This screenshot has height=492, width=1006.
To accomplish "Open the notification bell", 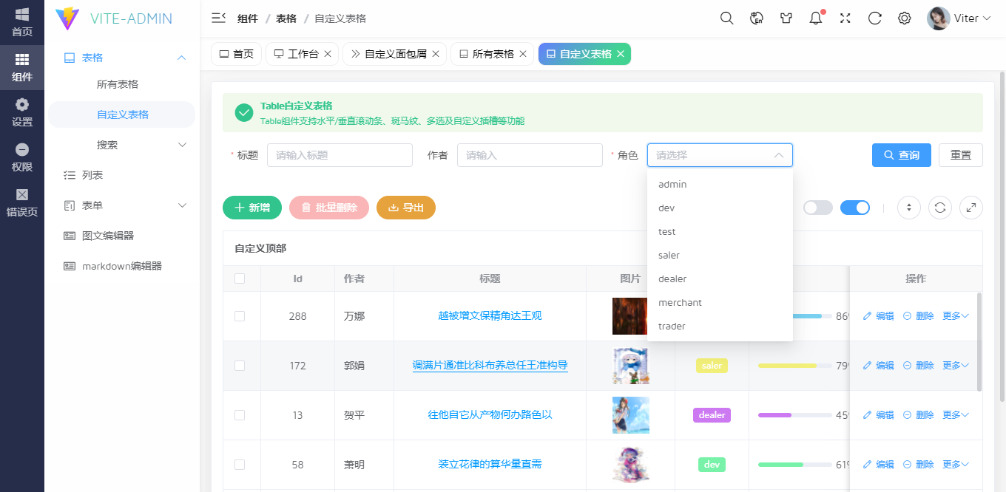I will [815, 17].
